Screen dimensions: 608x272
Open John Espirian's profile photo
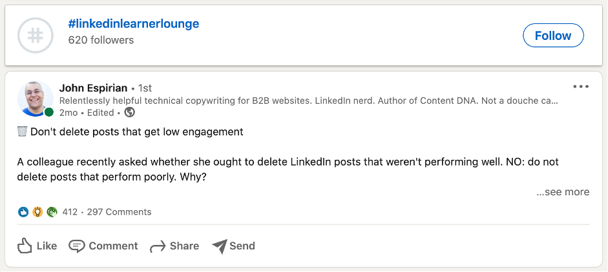coord(35,98)
